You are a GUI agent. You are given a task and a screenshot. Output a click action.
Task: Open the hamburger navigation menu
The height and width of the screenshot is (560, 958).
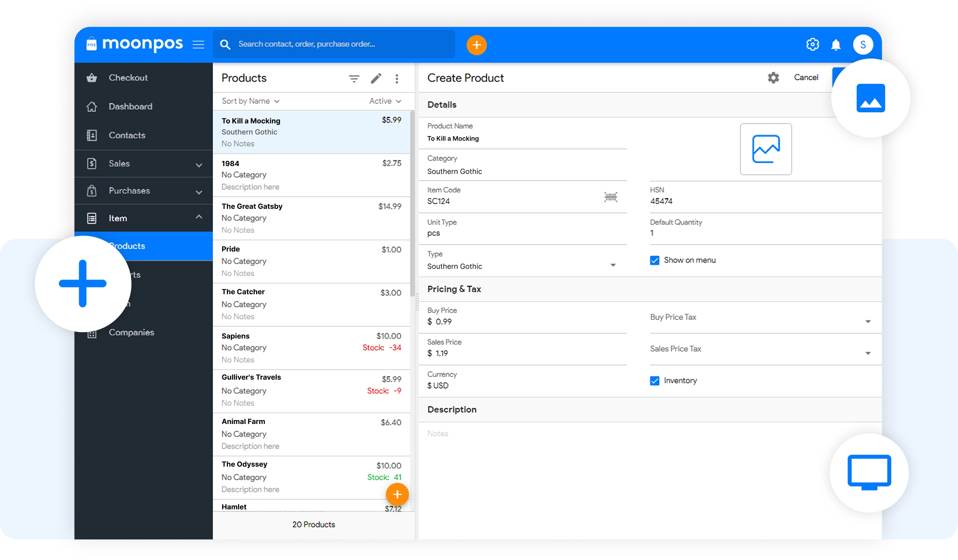199,44
